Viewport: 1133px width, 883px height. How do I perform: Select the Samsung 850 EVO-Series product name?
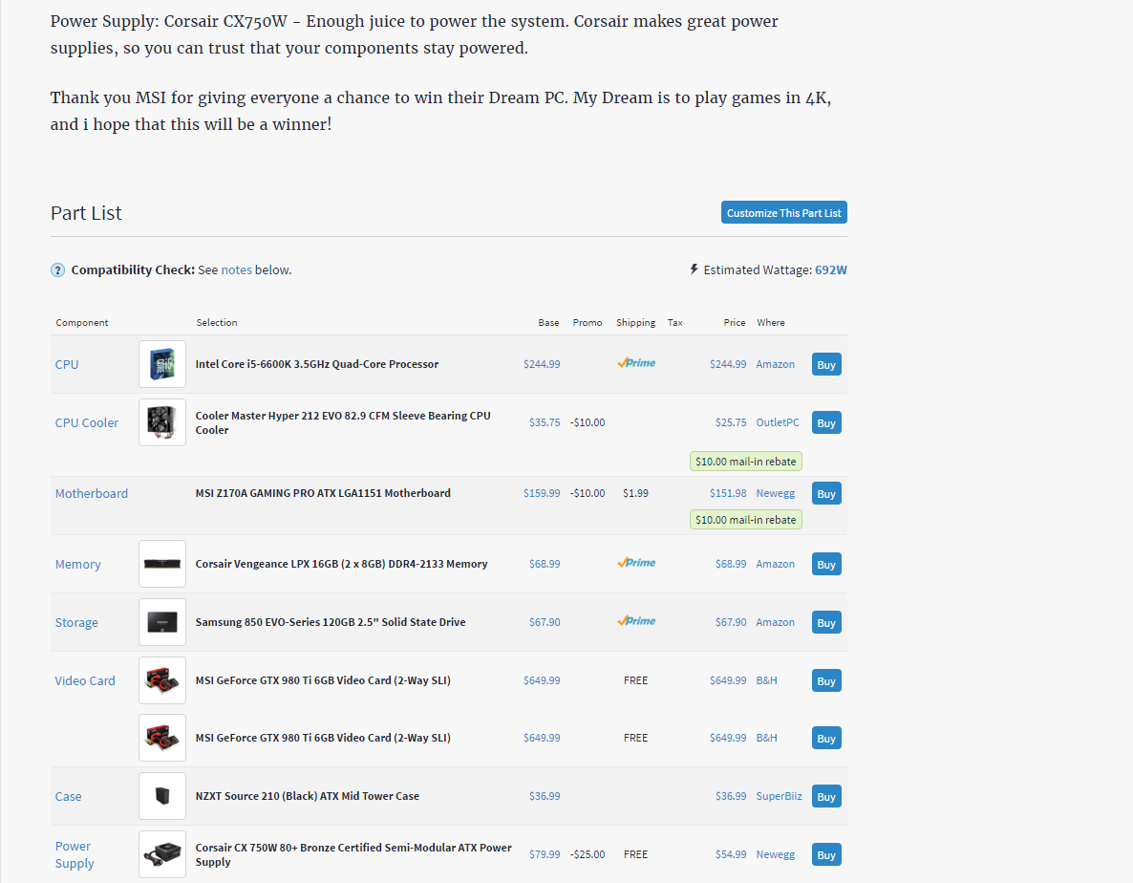tap(331, 622)
